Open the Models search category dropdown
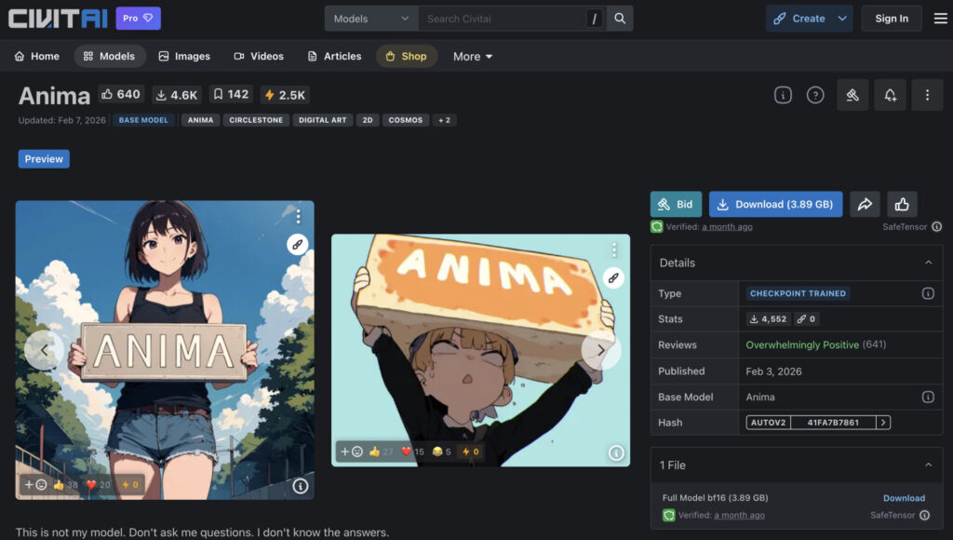The image size is (953, 540). [x=371, y=19]
